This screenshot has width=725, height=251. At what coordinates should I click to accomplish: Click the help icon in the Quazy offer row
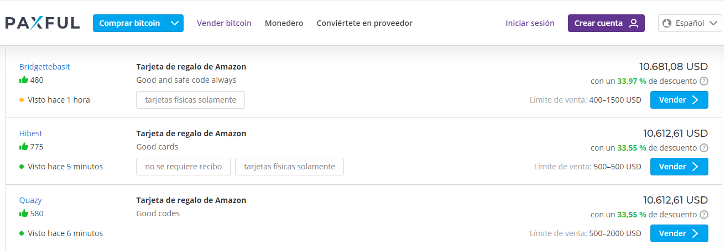coord(704,215)
